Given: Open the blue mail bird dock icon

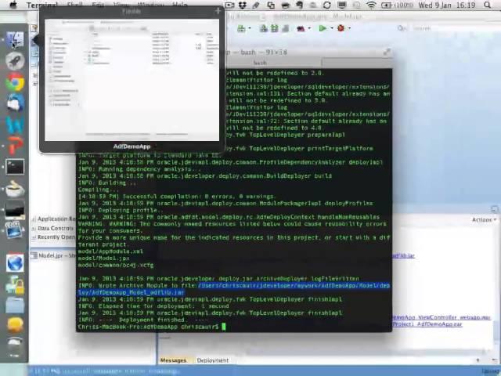Looking at the screenshot, I should pos(15,103).
